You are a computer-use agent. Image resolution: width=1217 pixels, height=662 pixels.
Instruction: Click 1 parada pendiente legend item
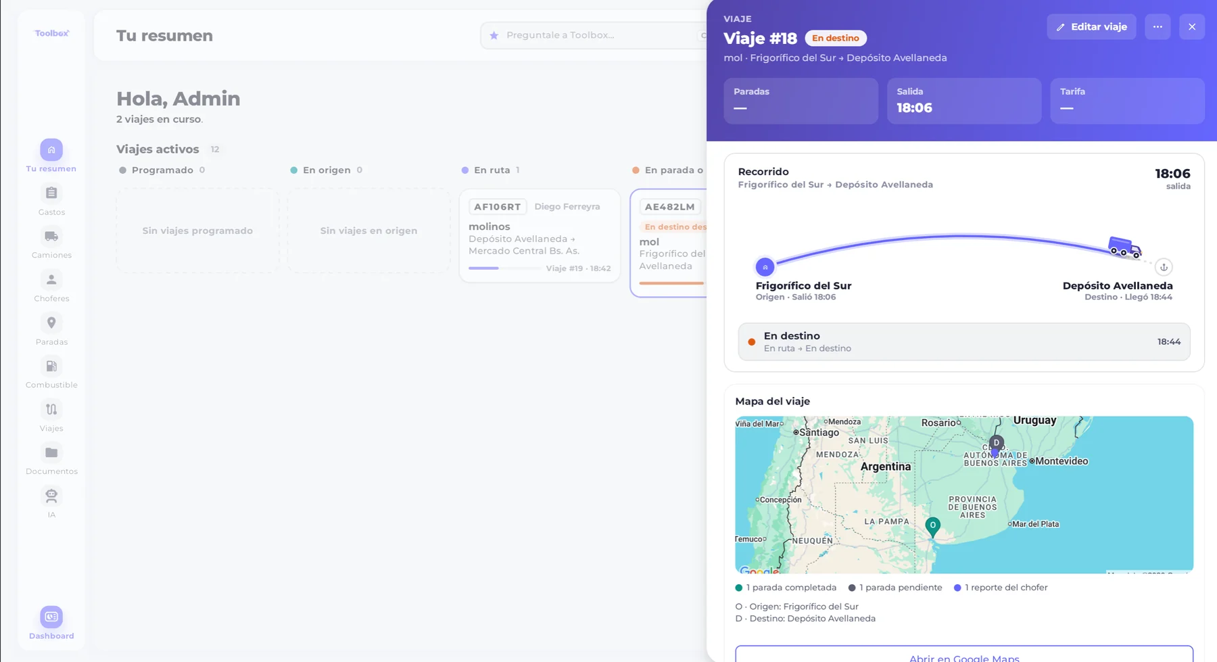tap(895, 588)
